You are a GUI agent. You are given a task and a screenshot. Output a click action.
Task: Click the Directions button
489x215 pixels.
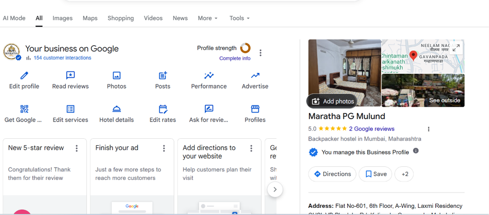pyautogui.click(x=332, y=174)
